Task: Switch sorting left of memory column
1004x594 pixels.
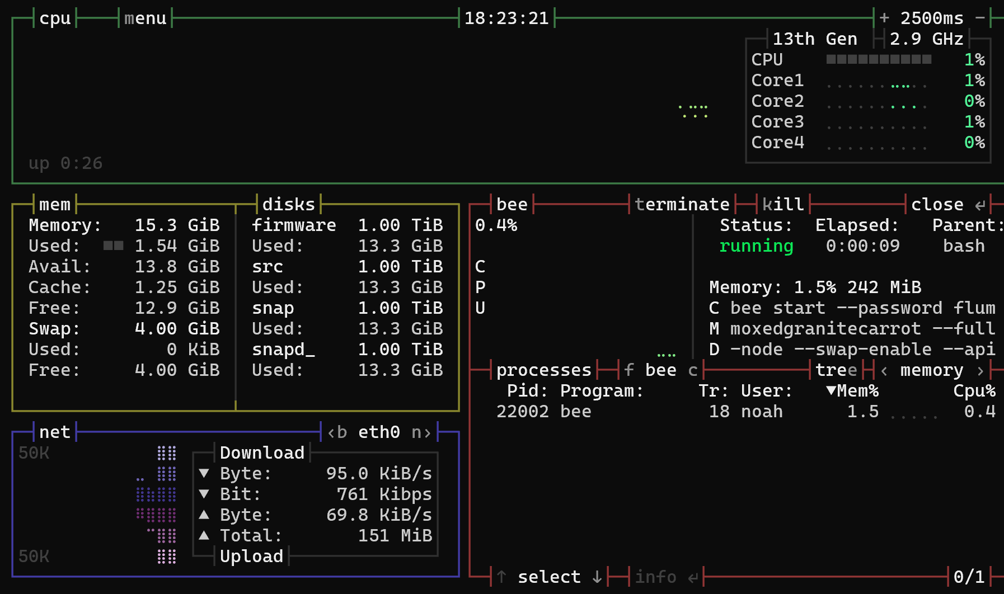Action: (884, 370)
